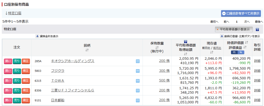
Task: Expand 貸株金利を表示 option
Action: click(47, 36)
